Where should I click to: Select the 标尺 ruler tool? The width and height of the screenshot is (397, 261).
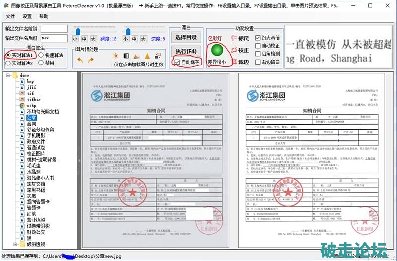[240, 38]
